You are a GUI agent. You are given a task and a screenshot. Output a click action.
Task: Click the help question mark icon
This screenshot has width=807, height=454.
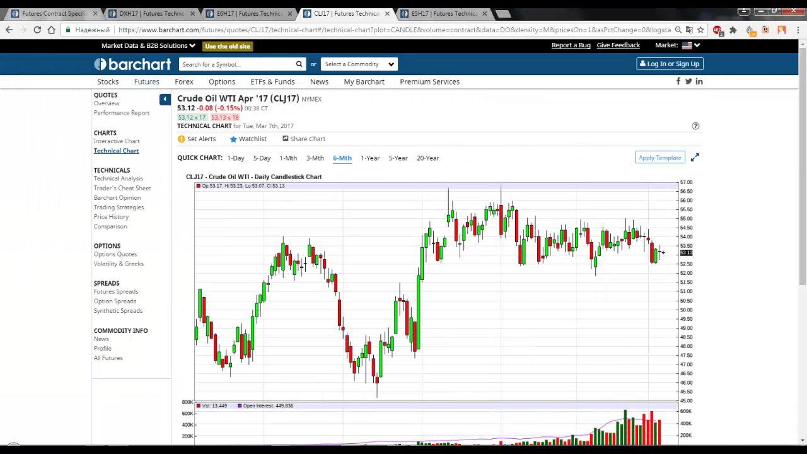click(695, 126)
